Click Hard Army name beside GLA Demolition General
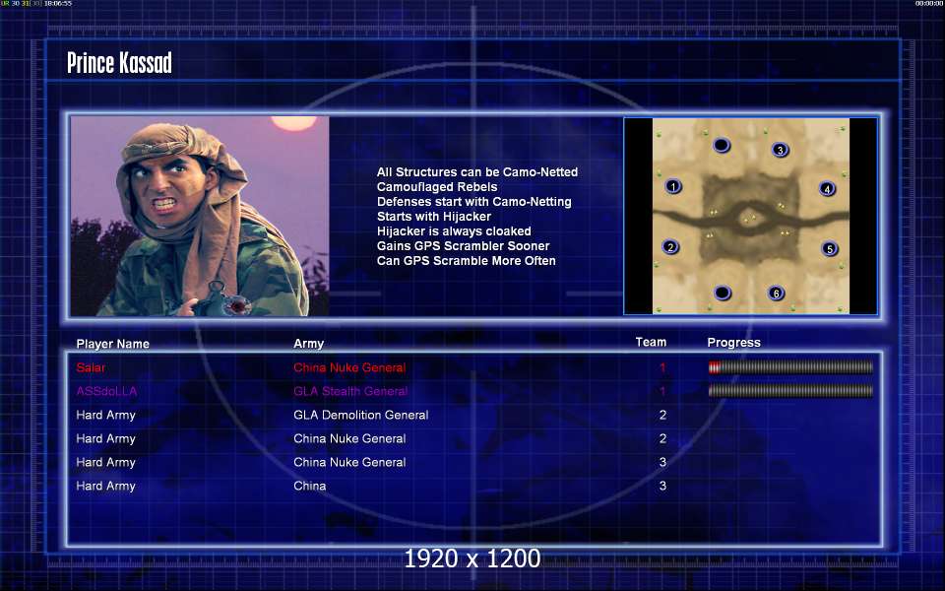 pos(105,415)
